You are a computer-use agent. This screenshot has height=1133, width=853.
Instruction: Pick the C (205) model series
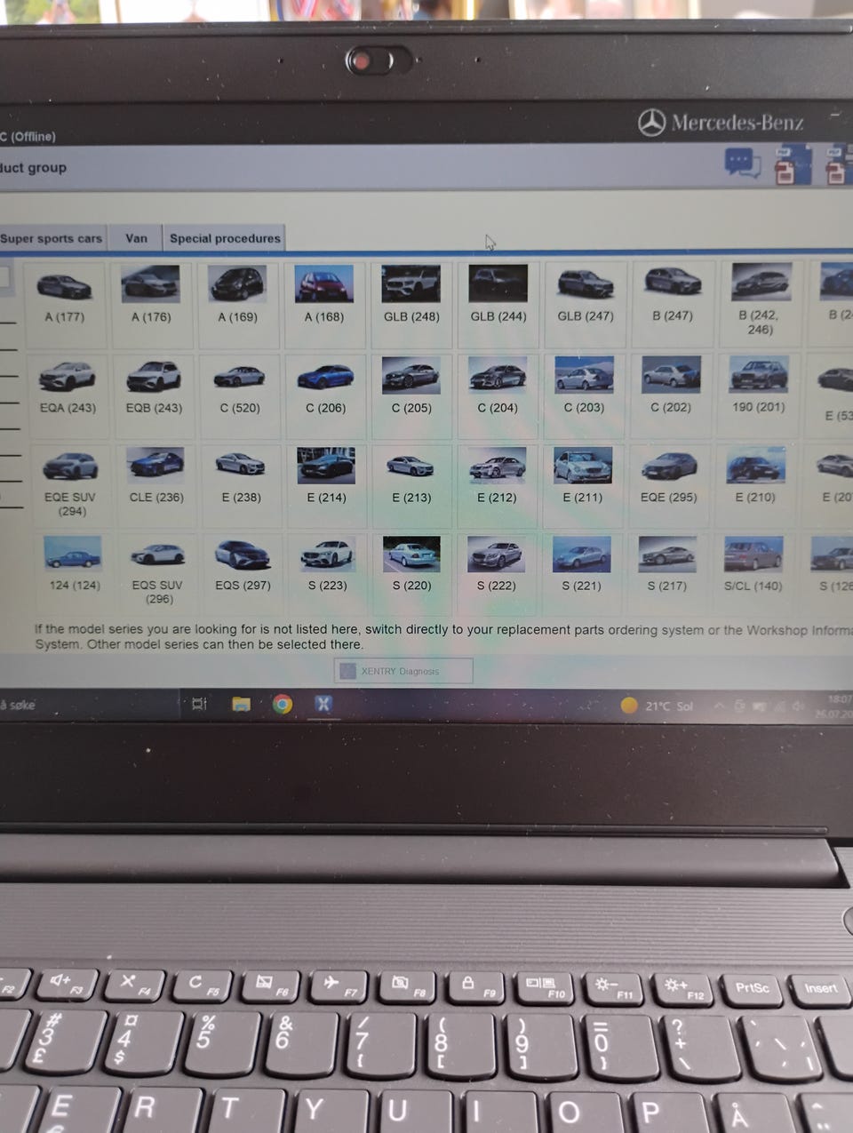point(411,395)
